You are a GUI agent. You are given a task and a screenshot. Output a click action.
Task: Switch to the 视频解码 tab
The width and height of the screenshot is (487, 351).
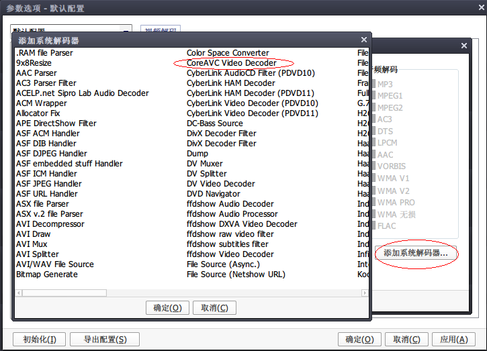(161, 29)
